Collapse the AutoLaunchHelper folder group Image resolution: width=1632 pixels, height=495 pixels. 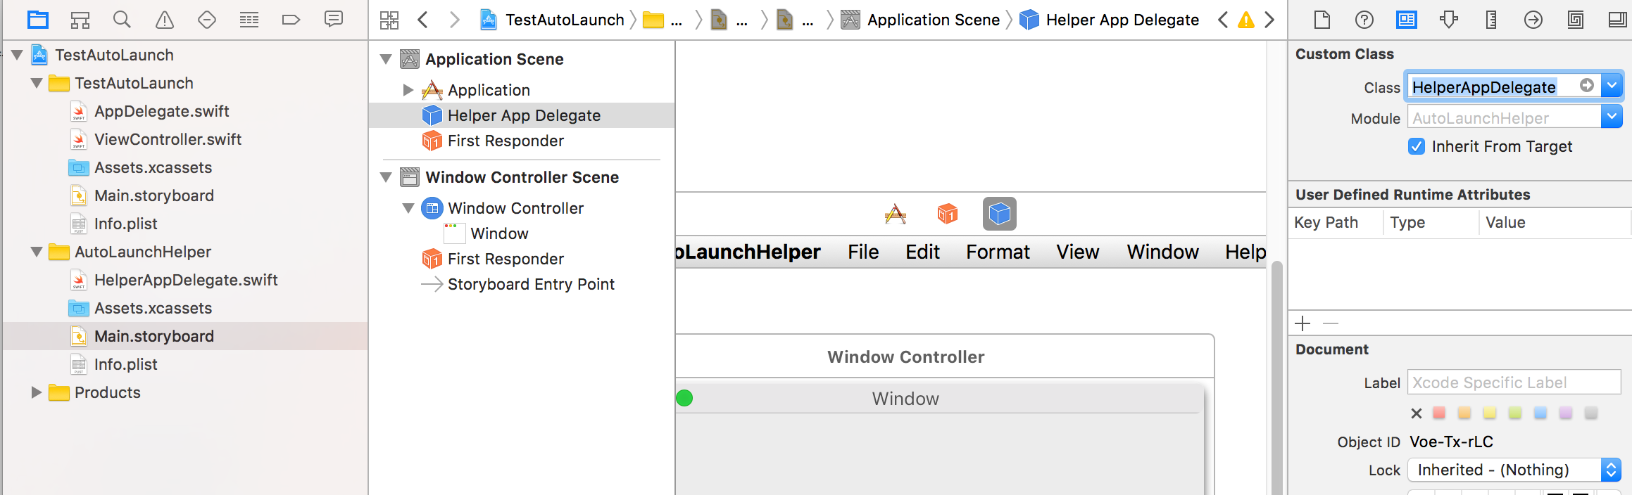[x=37, y=252]
